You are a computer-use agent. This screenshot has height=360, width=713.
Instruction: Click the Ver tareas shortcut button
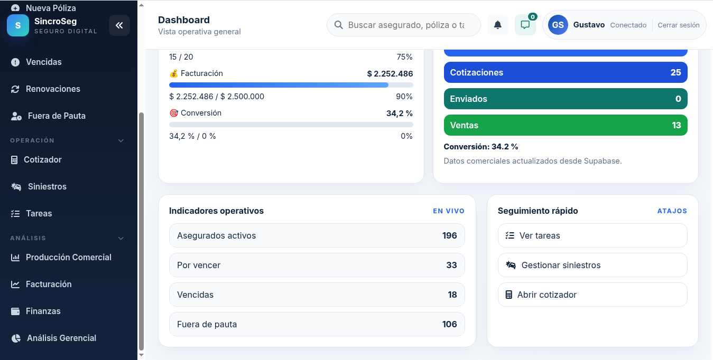tap(592, 235)
